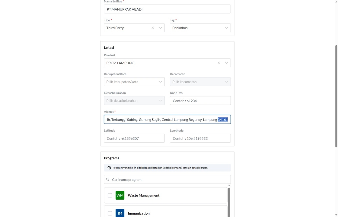This screenshot has height=217, width=338.
Task: Click the Latitude input field
Action: point(134,138)
